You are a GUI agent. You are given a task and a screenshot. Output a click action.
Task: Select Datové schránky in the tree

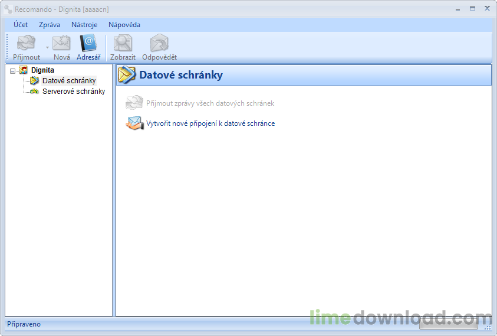69,81
